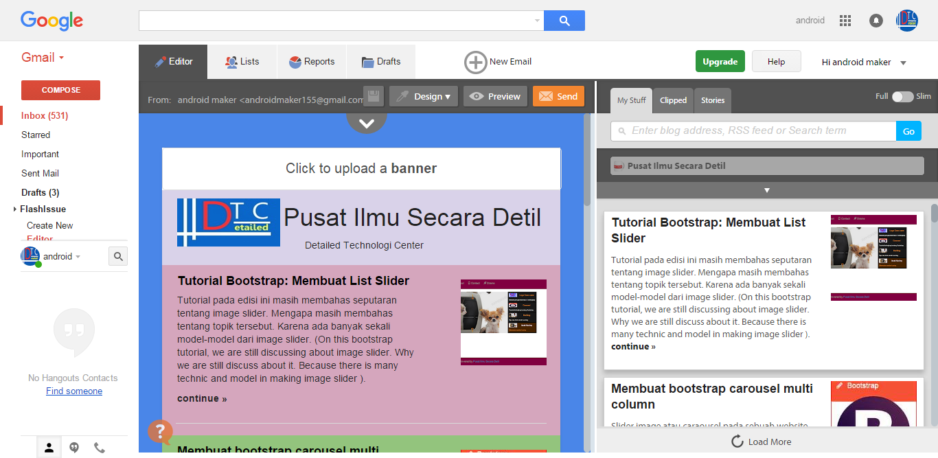Image resolution: width=938 pixels, height=458 pixels.
Task: Open the DTC account avatar at top right
Action: (x=907, y=21)
